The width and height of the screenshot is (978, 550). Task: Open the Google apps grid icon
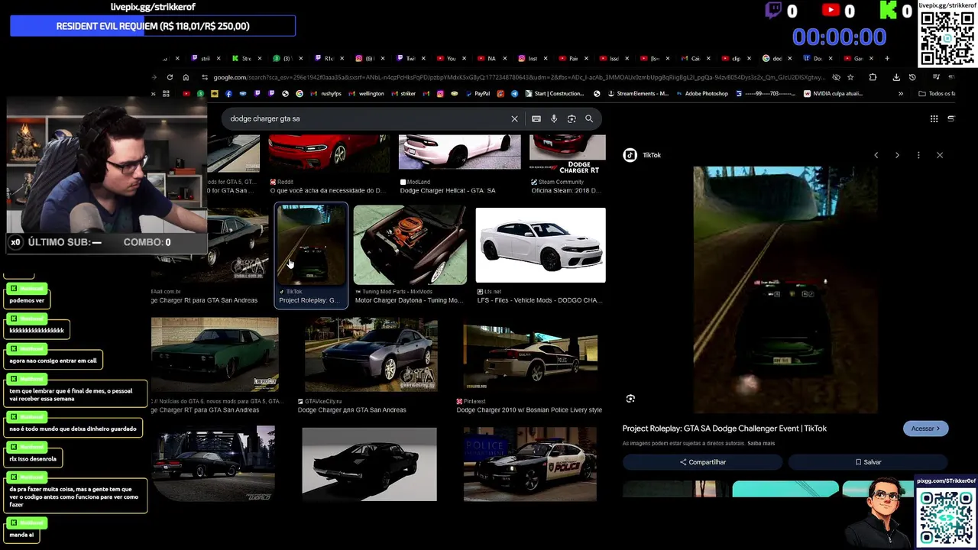(934, 118)
